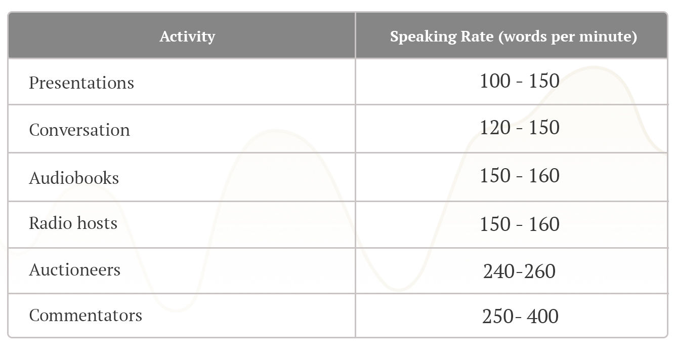Click the Presentations rate value 100 - 150
Viewport: 675px width, 351px height.
pos(519,81)
